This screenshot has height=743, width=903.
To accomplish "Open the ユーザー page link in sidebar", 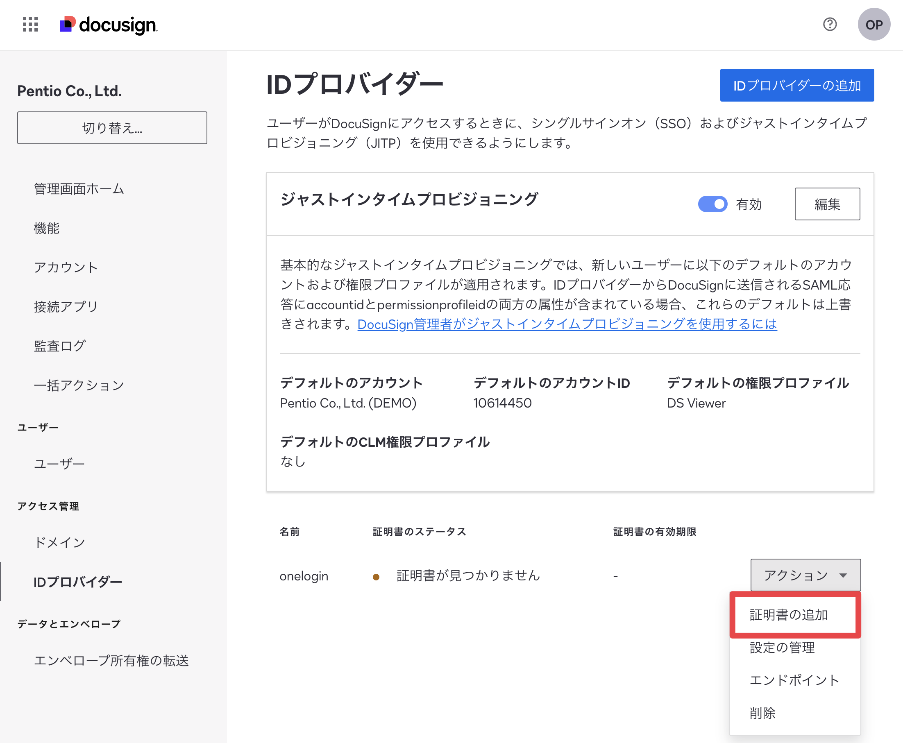I will click(x=59, y=464).
